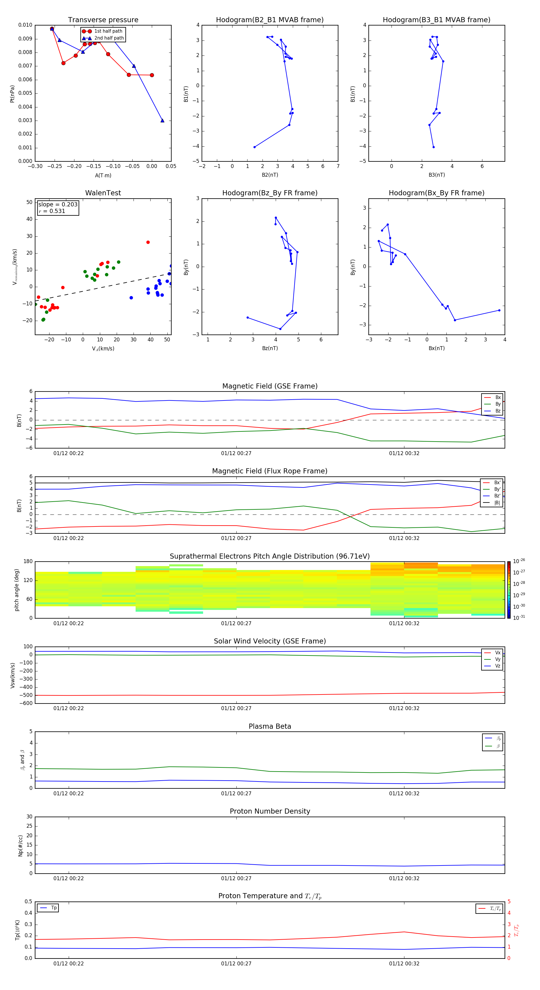Screen dimensions: 540x990
Task: Click the 'Vsw(km/s)' axis label
Action: click(13, 675)
